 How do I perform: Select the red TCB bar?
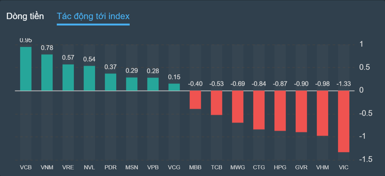coord(216,103)
